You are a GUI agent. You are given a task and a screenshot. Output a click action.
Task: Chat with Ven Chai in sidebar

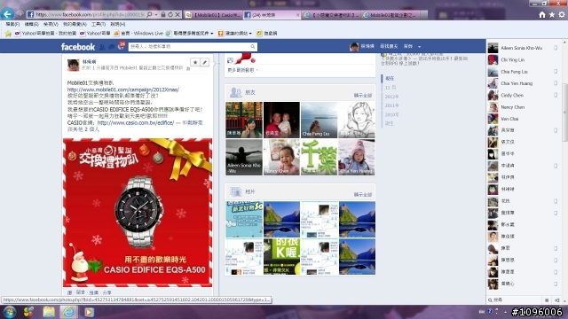(523, 119)
